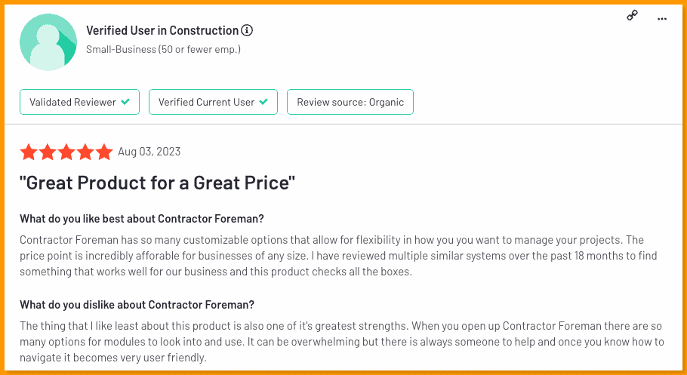Select the Validated Reviewer badge
Viewport: 687px width, 375px height.
[79, 102]
